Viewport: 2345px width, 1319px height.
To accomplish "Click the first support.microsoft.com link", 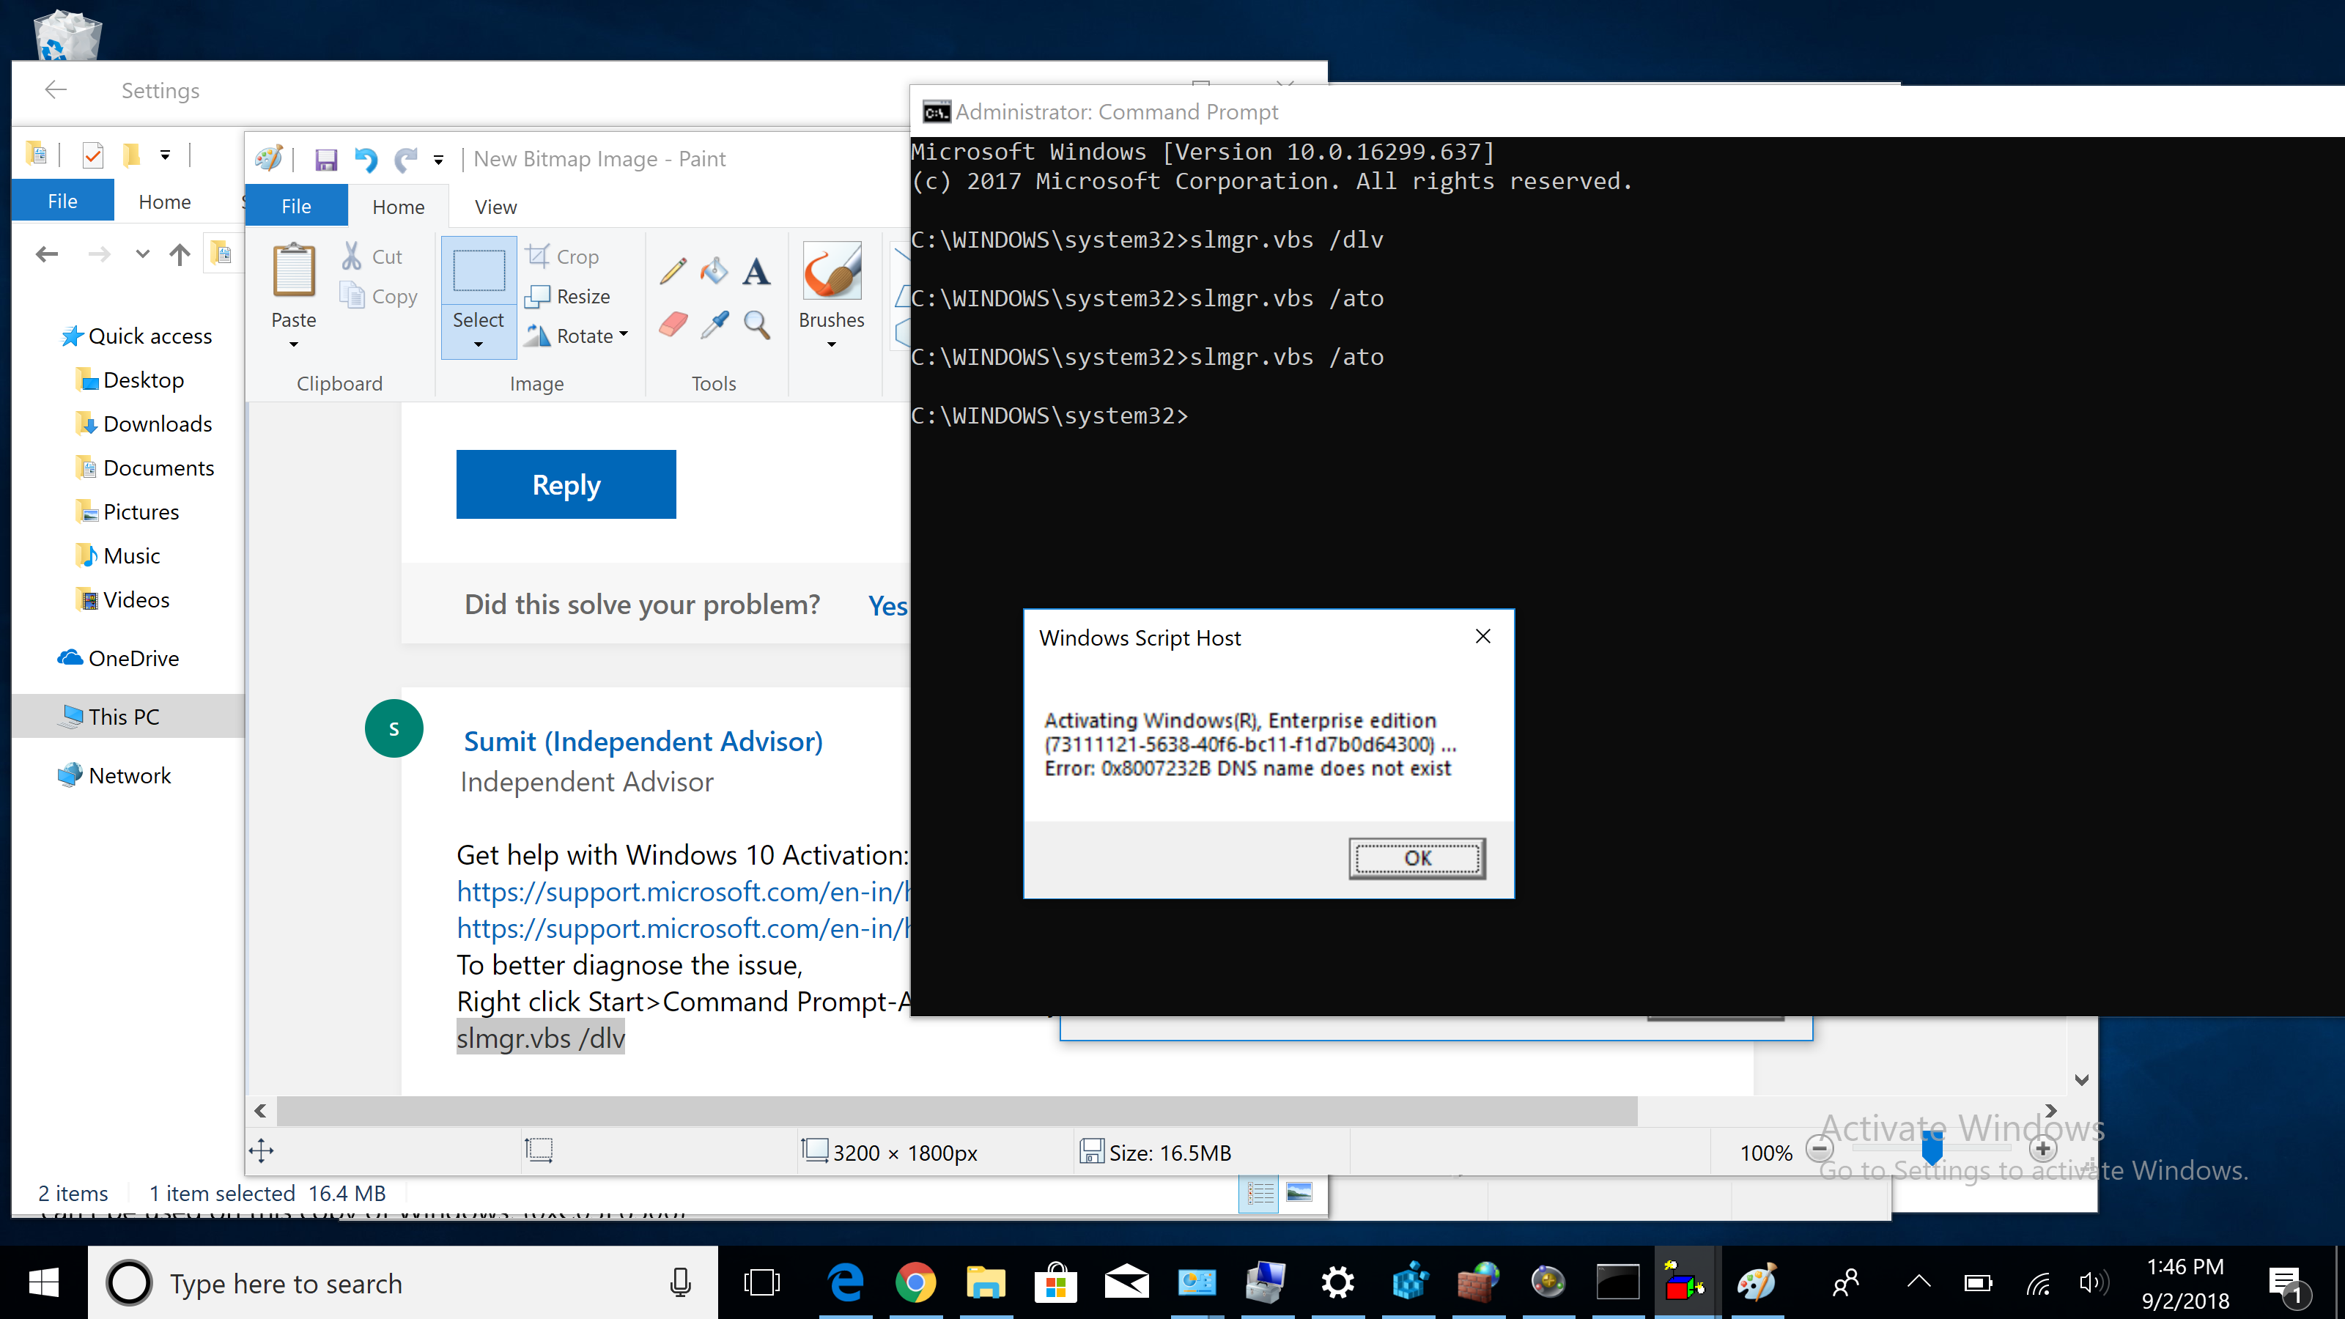I will click(683, 892).
